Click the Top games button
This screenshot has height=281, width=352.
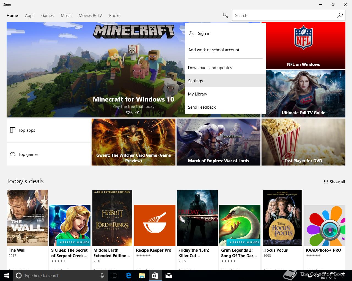(x=48, y=154)
